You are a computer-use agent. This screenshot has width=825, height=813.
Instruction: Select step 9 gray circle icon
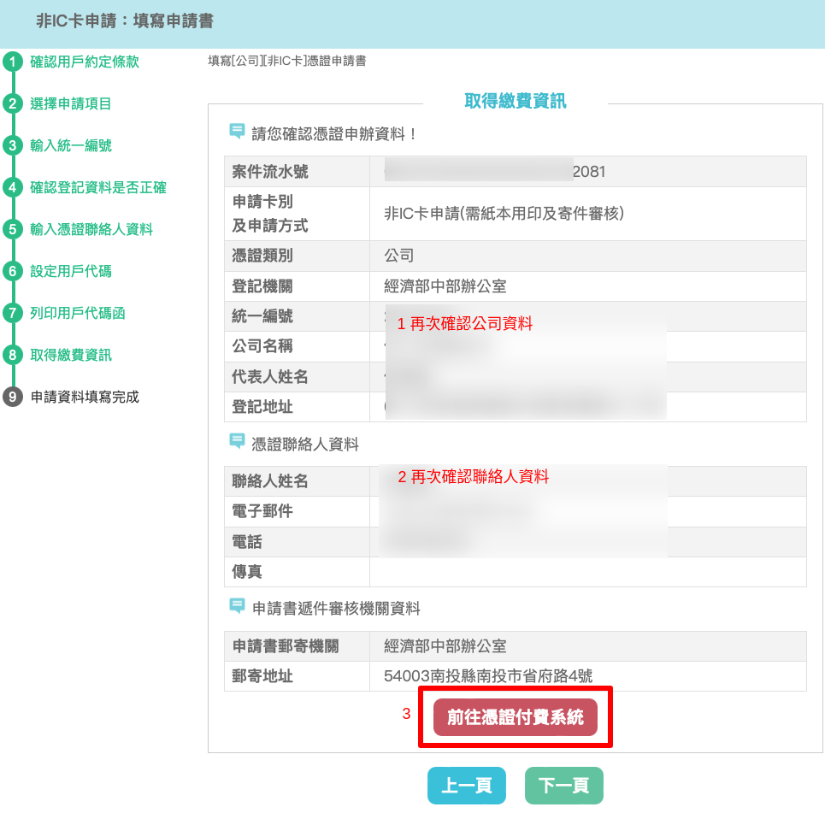pos(13,397)
